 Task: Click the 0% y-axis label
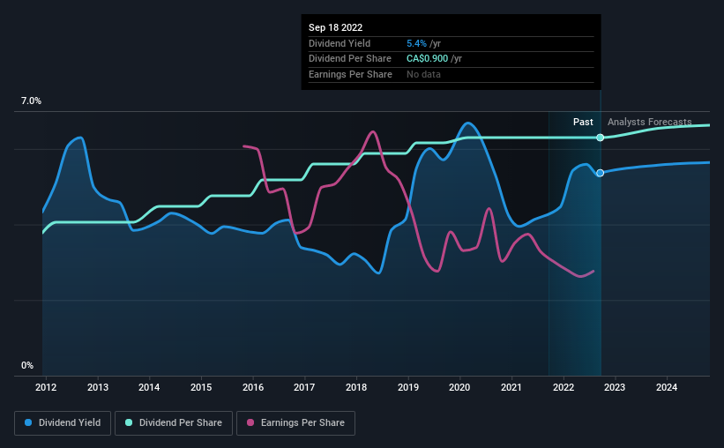click(27, 366)
